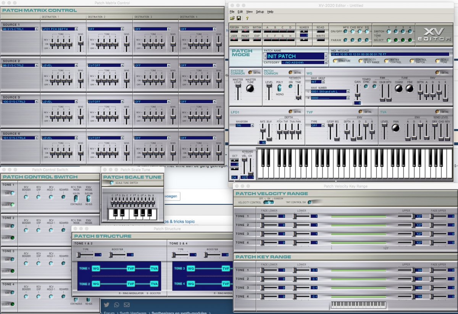Select the PERFORM mode button
Screen dimensions: 458x314
(x=234, y=31)
